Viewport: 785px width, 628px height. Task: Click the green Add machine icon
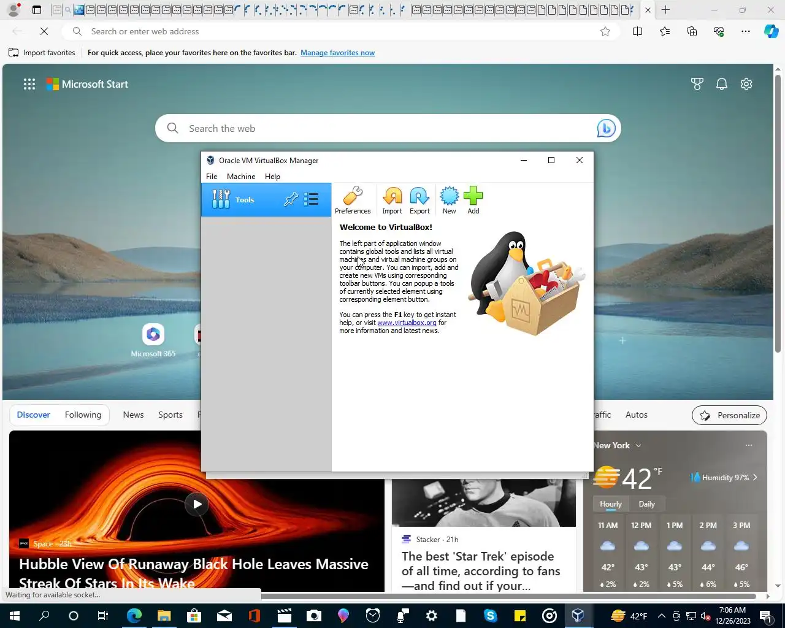[473, 200]
